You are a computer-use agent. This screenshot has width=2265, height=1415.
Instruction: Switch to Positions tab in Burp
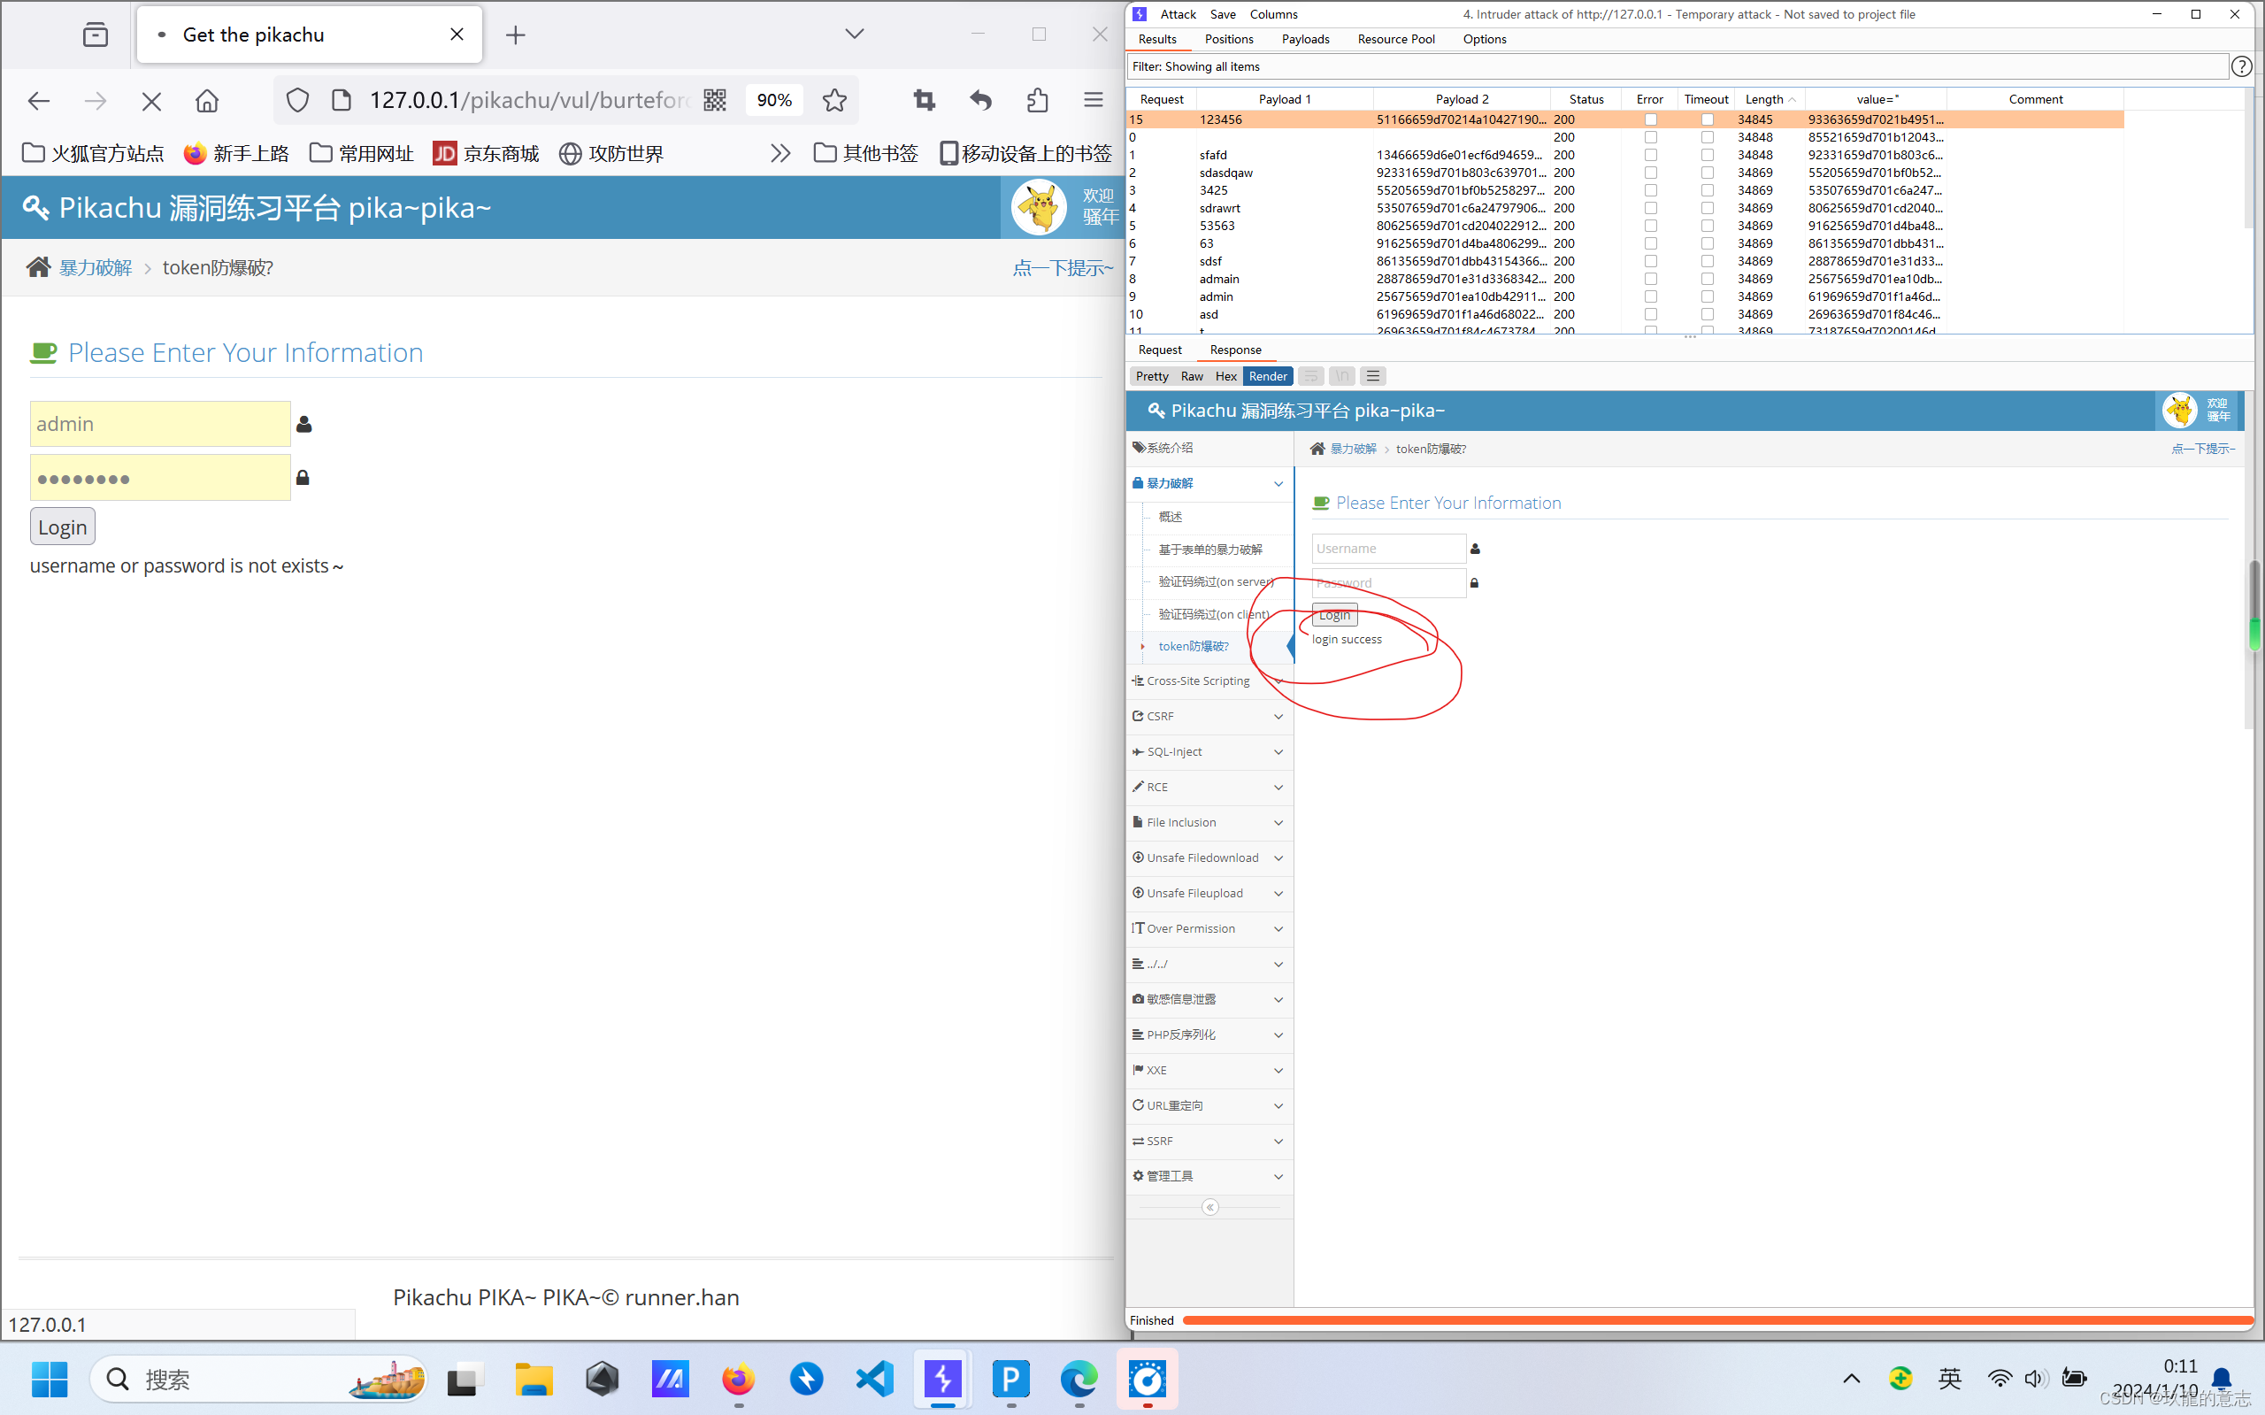click(x=1228, y=39)
